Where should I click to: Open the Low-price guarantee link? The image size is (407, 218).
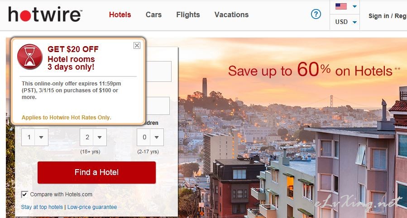tap(92, 207)
